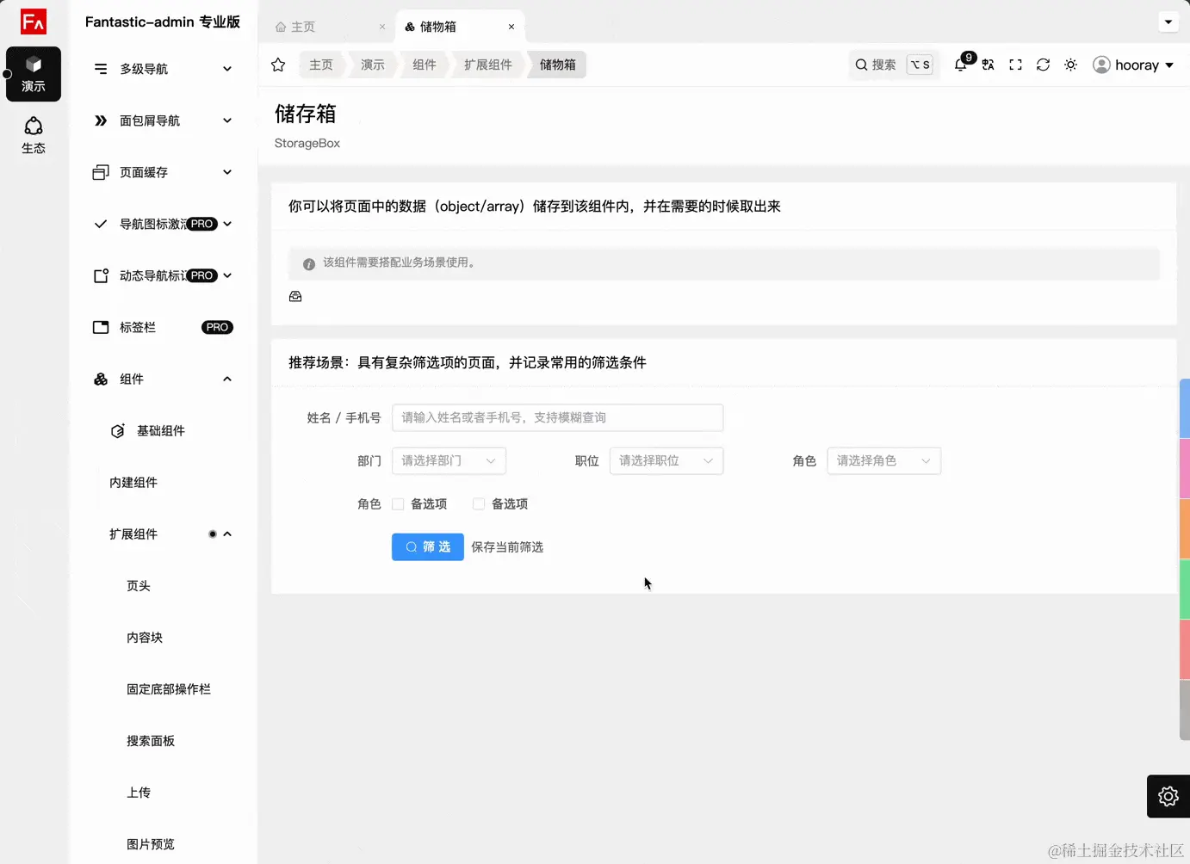Open the 请选择角色 dropdown

point(884,460)
